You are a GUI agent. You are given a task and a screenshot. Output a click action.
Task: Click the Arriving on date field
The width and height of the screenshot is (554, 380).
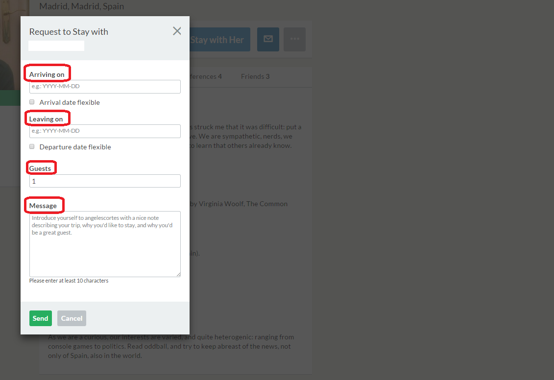point(105,87)
